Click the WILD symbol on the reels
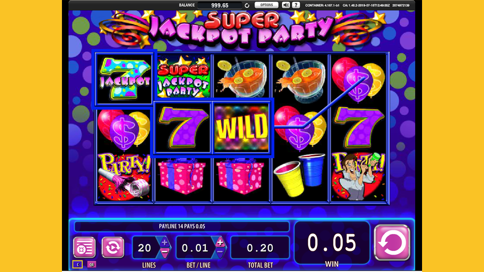The width and height of the screenshot is (484, 272). [x=242, y=127]
